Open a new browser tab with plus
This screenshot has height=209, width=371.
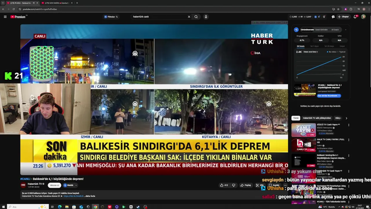coord(77,3)
